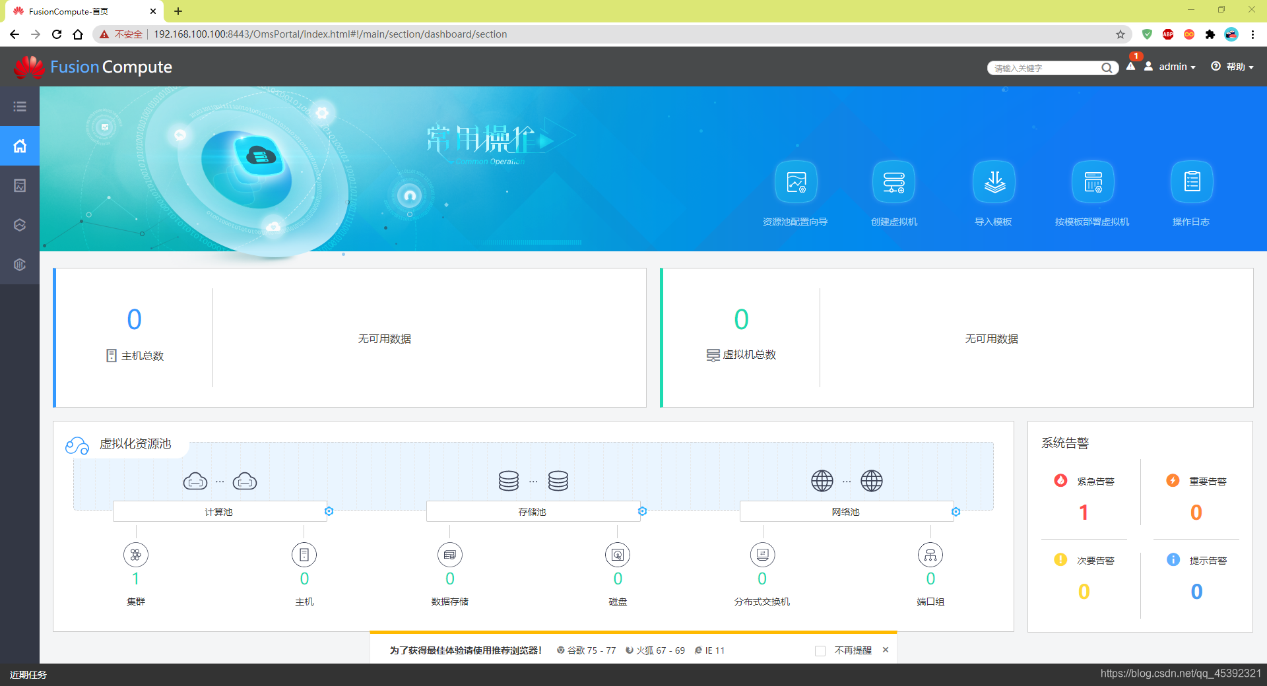The width and height of the screenshot is (1267, 686).
Task: Expand the admin user dropdown
Action: 1171,67
